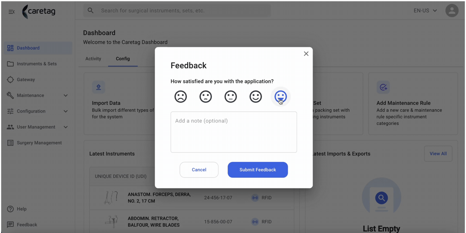Click the search magnifier icon
466x233 pixels.
tap(91, 11)
